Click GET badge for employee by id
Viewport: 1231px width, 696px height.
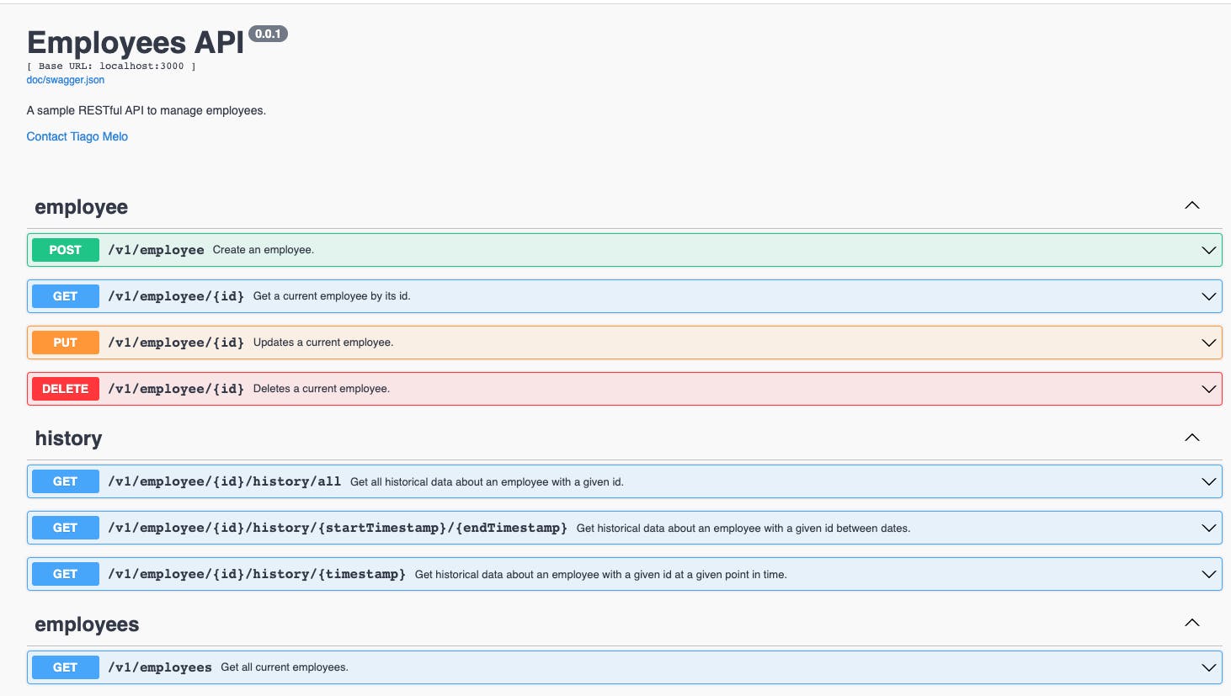coord(65,296)
